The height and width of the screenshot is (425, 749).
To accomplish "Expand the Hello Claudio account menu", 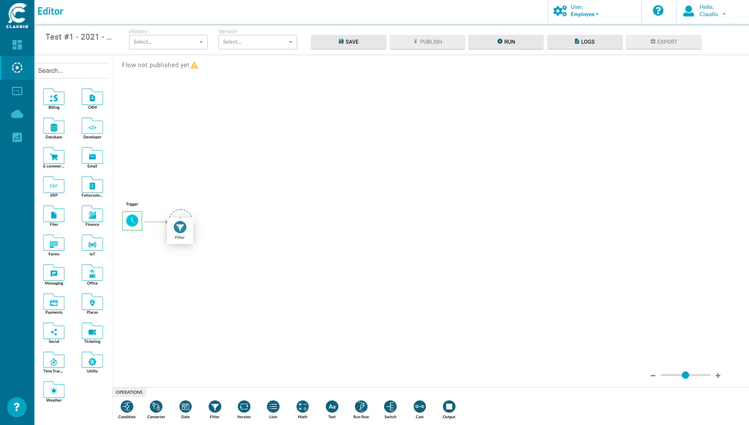I will 704,11.
